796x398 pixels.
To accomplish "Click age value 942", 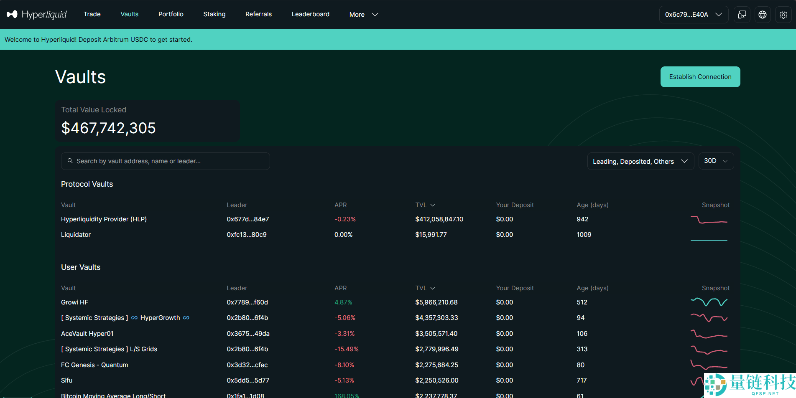I will (582, 219).
